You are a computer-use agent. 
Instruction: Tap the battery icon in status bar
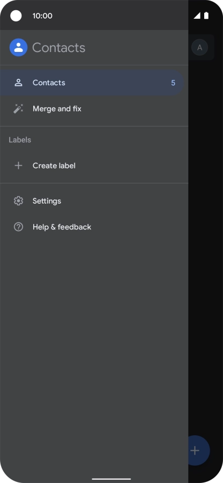tap(206, 16)
